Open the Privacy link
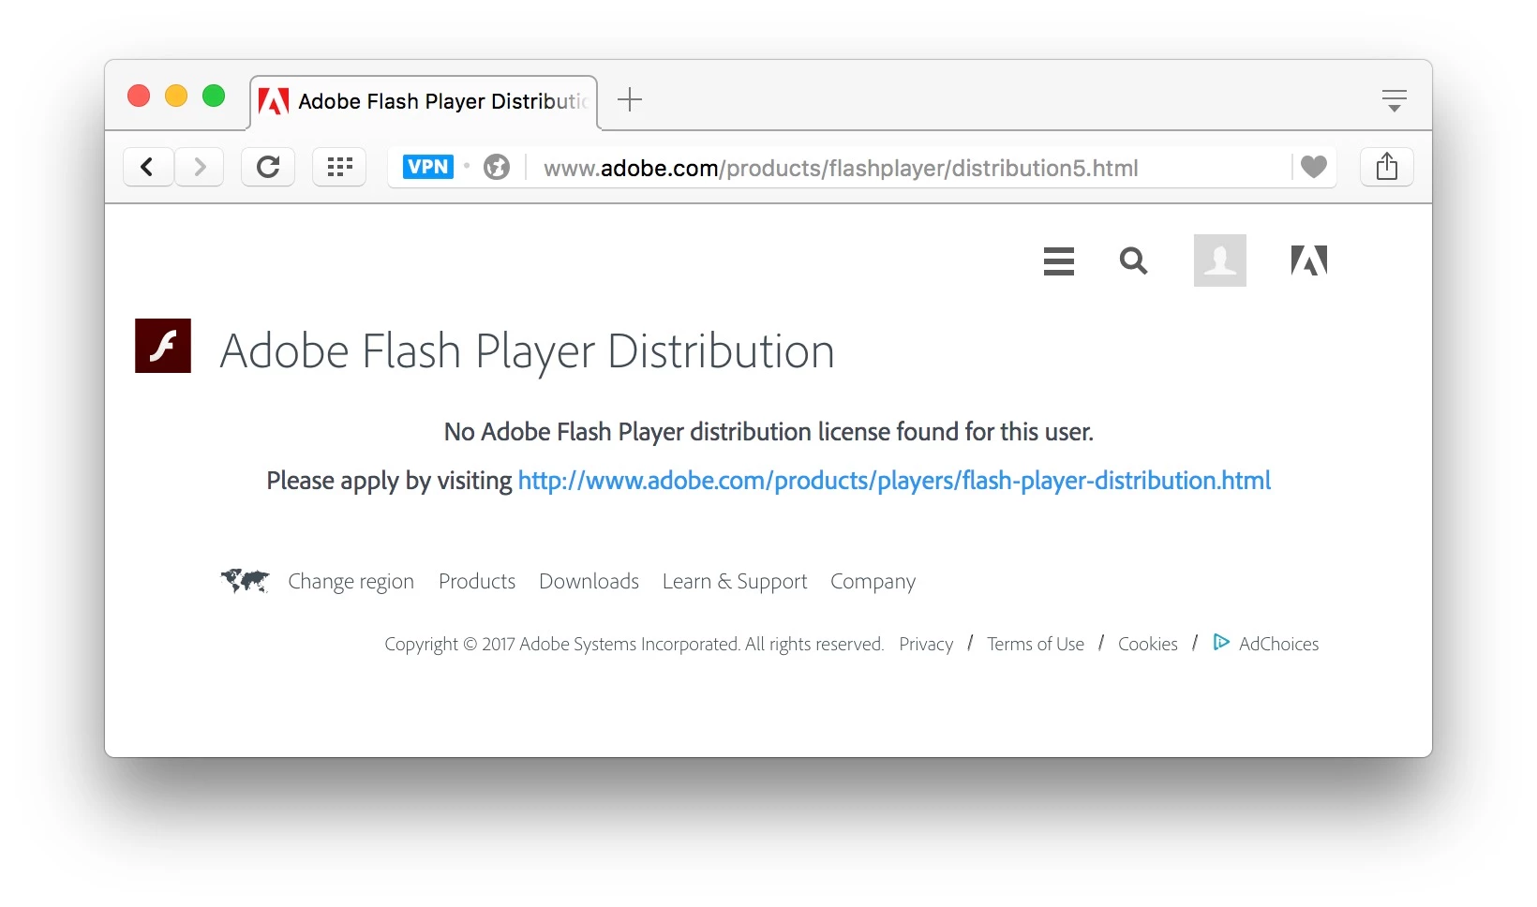Viewport: 1537px width, 907px height. coord(926,645)
